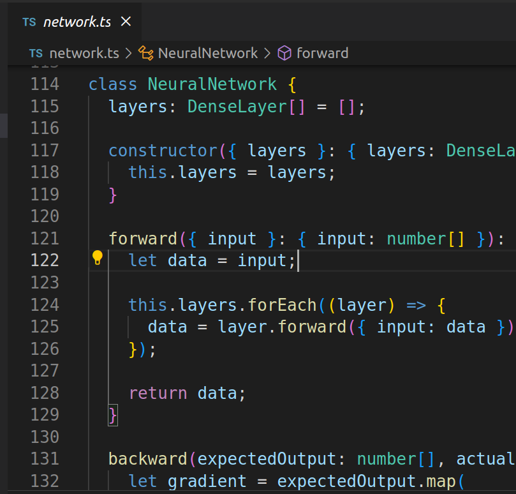Click the TS file icon in breadcrumb
516x494 pixels.
(x=36, y=53)
